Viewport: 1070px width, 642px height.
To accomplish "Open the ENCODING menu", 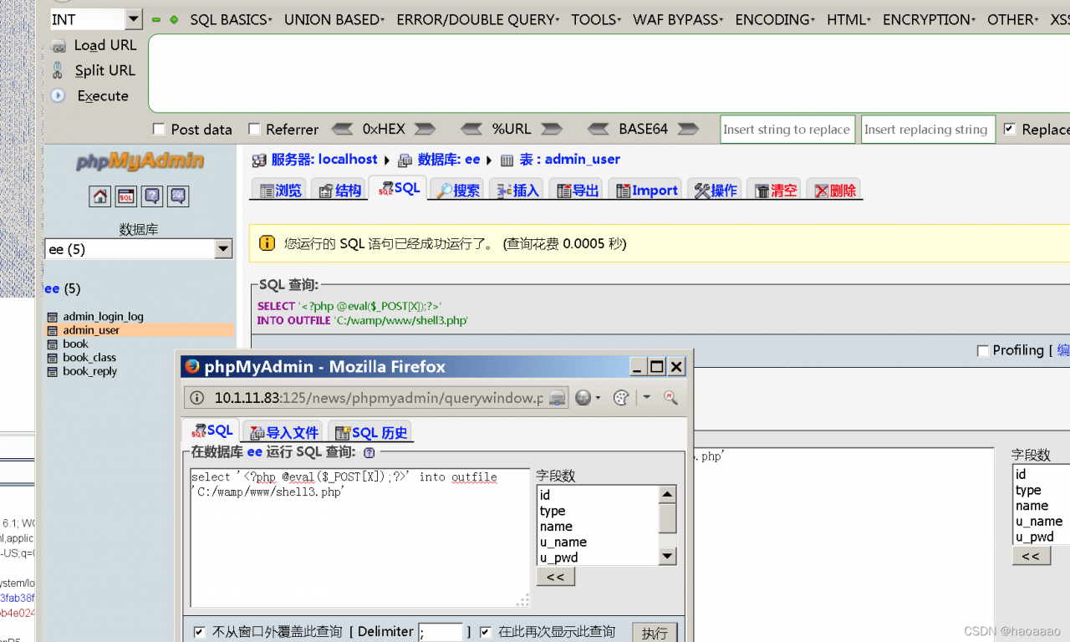I will [776, 19].
